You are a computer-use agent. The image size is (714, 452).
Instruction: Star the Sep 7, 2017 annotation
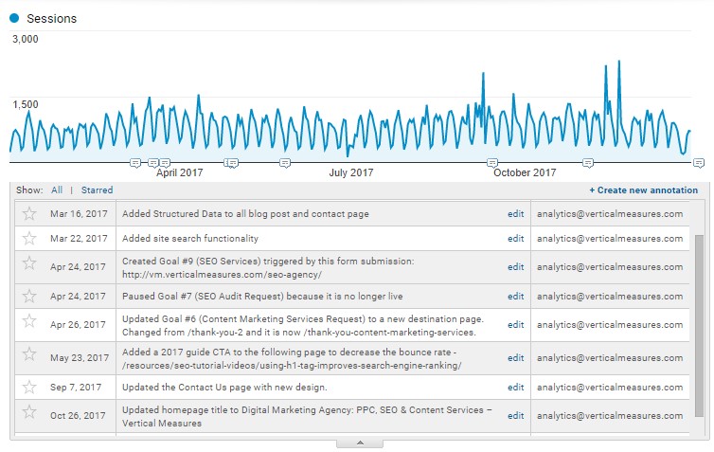(x=29, y=388)
